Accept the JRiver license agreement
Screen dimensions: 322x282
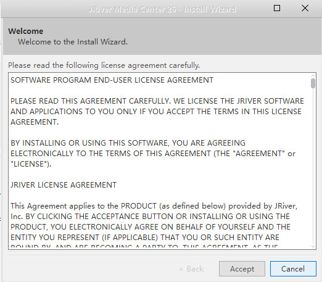pos(242,268)
